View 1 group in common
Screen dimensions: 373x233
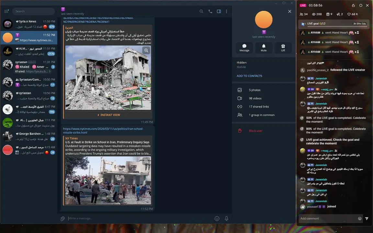264,115
